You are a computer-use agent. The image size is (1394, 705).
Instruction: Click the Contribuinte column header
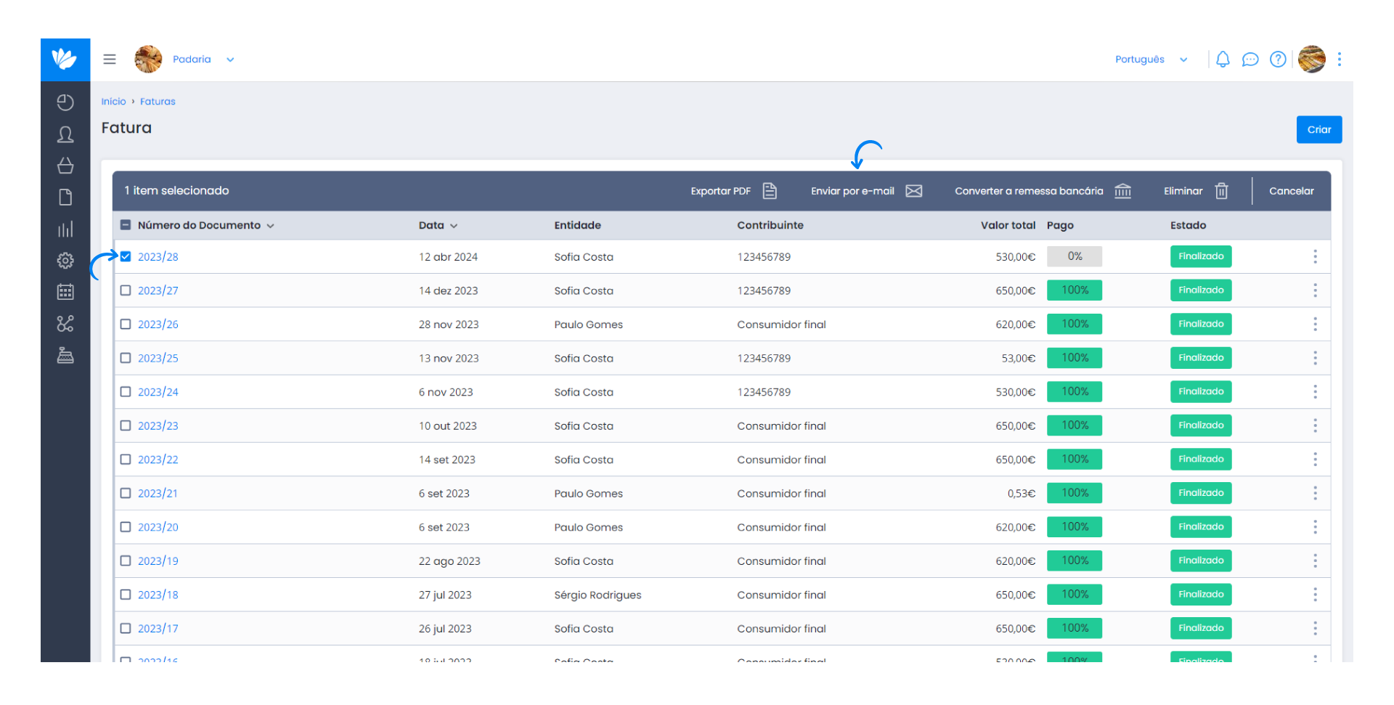pos(770,226)
